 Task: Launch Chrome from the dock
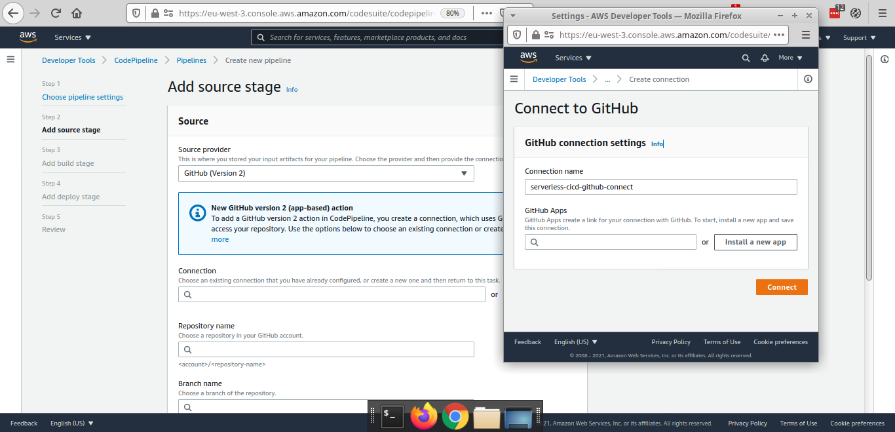(x=455, y=416)
